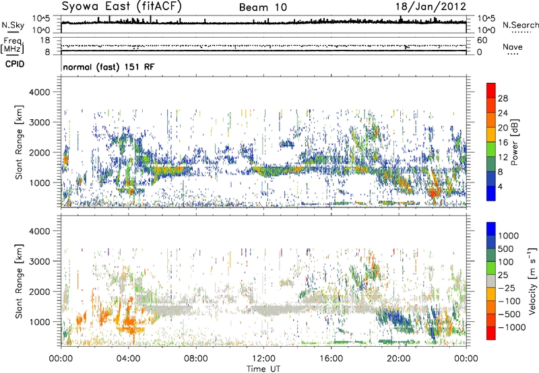Pick the light green Power color bar segment

(x=491, y=149)
